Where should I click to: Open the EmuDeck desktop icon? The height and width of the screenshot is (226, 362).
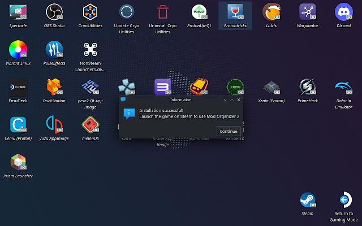[18, 87]
